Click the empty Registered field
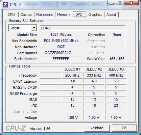 [117, 40]
